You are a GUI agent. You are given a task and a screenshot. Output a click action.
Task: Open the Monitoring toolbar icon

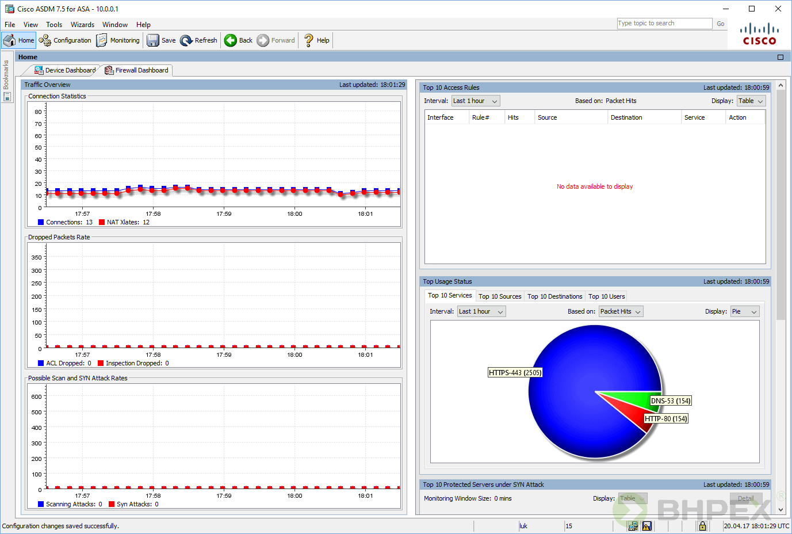pos(102,40)
